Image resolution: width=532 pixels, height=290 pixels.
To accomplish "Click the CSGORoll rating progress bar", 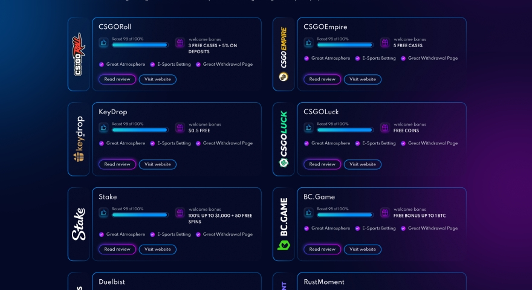I will click(x=140, y=45).
